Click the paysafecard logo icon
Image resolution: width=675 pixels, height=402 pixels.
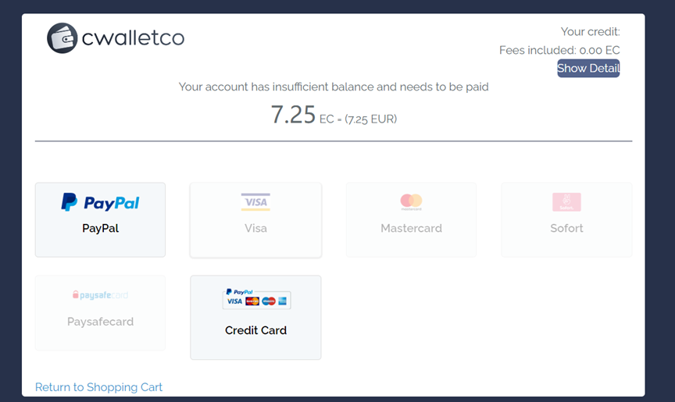click(x=100, y=295)
